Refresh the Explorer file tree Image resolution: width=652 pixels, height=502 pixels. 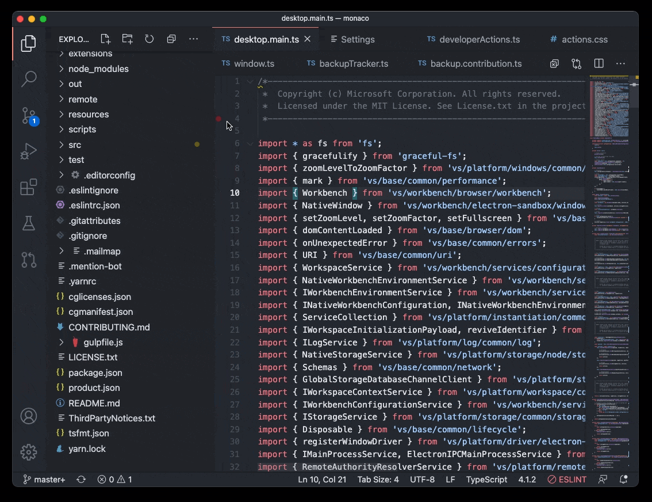tap(149, 39)
